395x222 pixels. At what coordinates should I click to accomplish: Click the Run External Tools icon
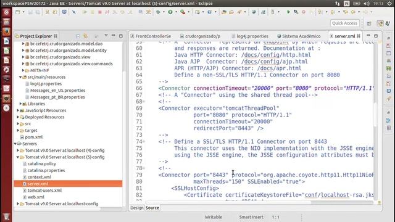click(183, 12)
